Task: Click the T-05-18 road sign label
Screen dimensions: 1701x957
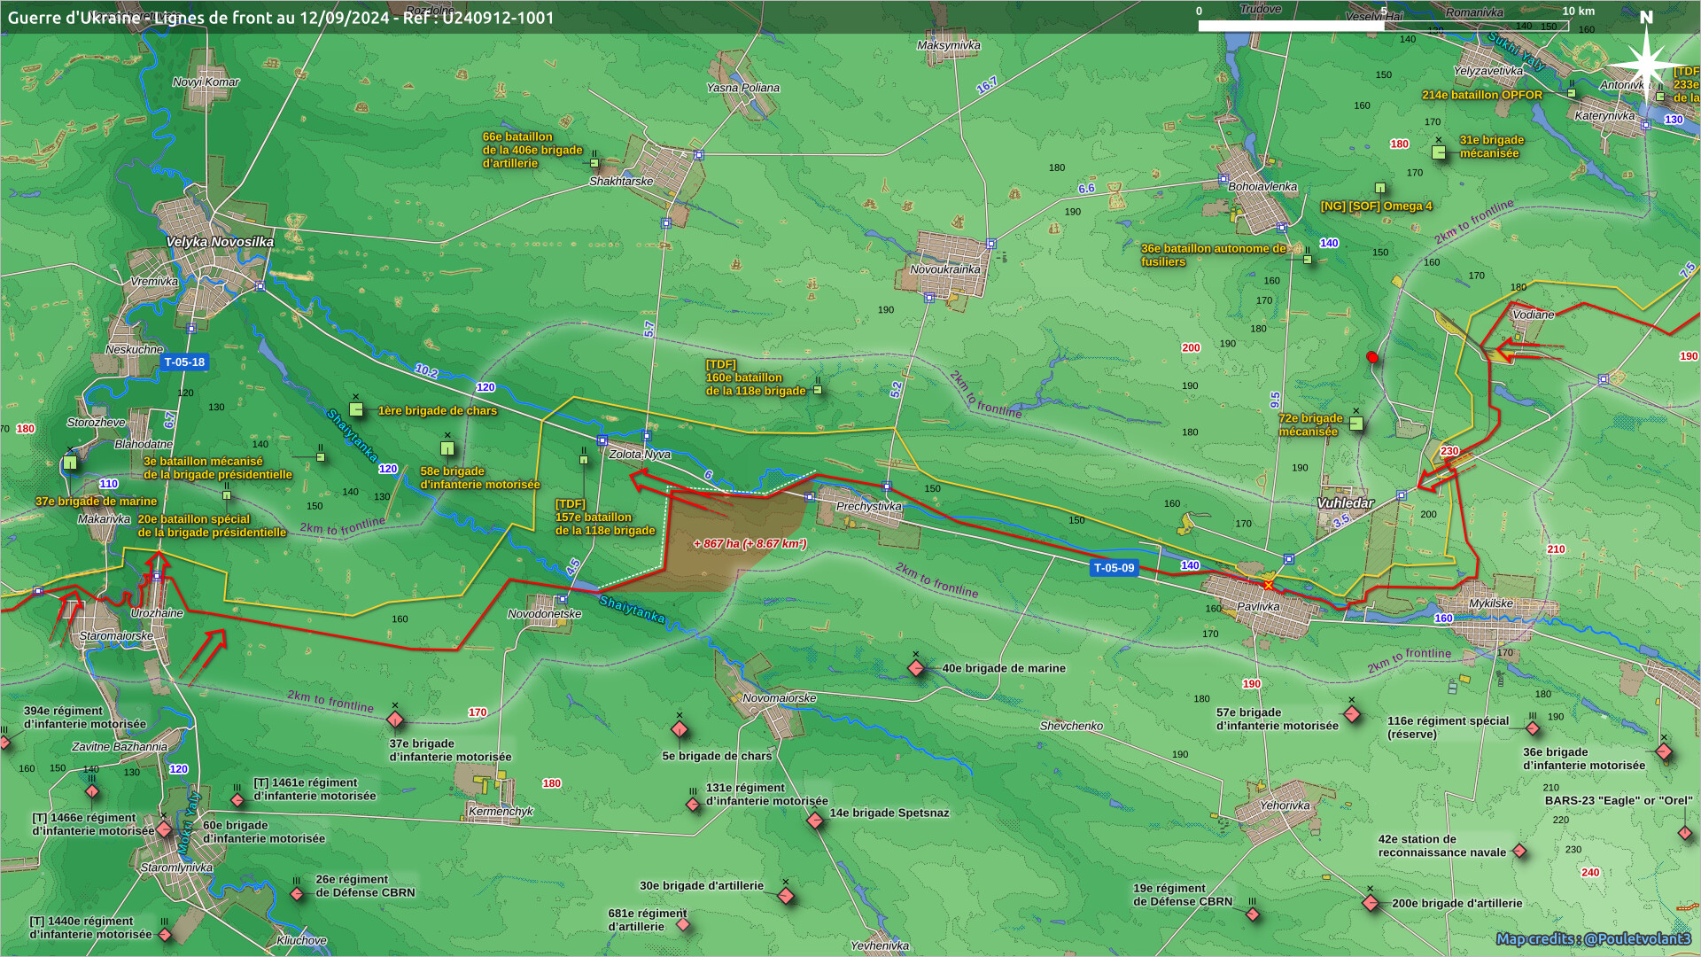Action: click(x=184, y=362)
